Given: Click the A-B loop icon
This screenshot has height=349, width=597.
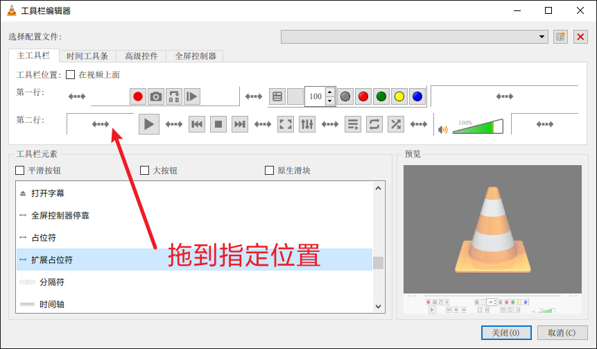Looking at the screenshot, I should [x=173, y=96].
